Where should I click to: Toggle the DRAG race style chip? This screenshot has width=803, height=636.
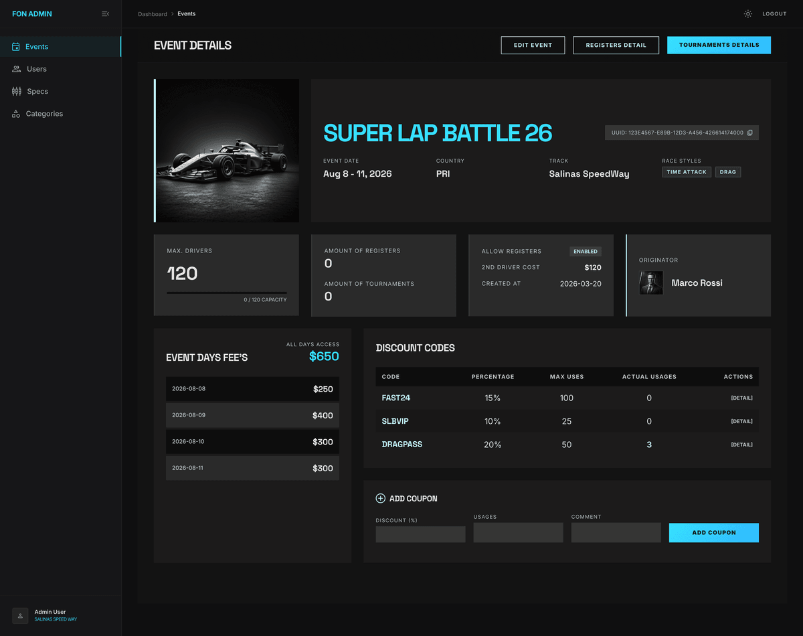[728, 172]
